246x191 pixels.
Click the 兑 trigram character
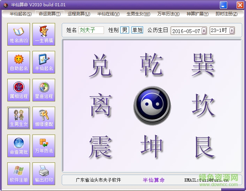coord(100,65)
